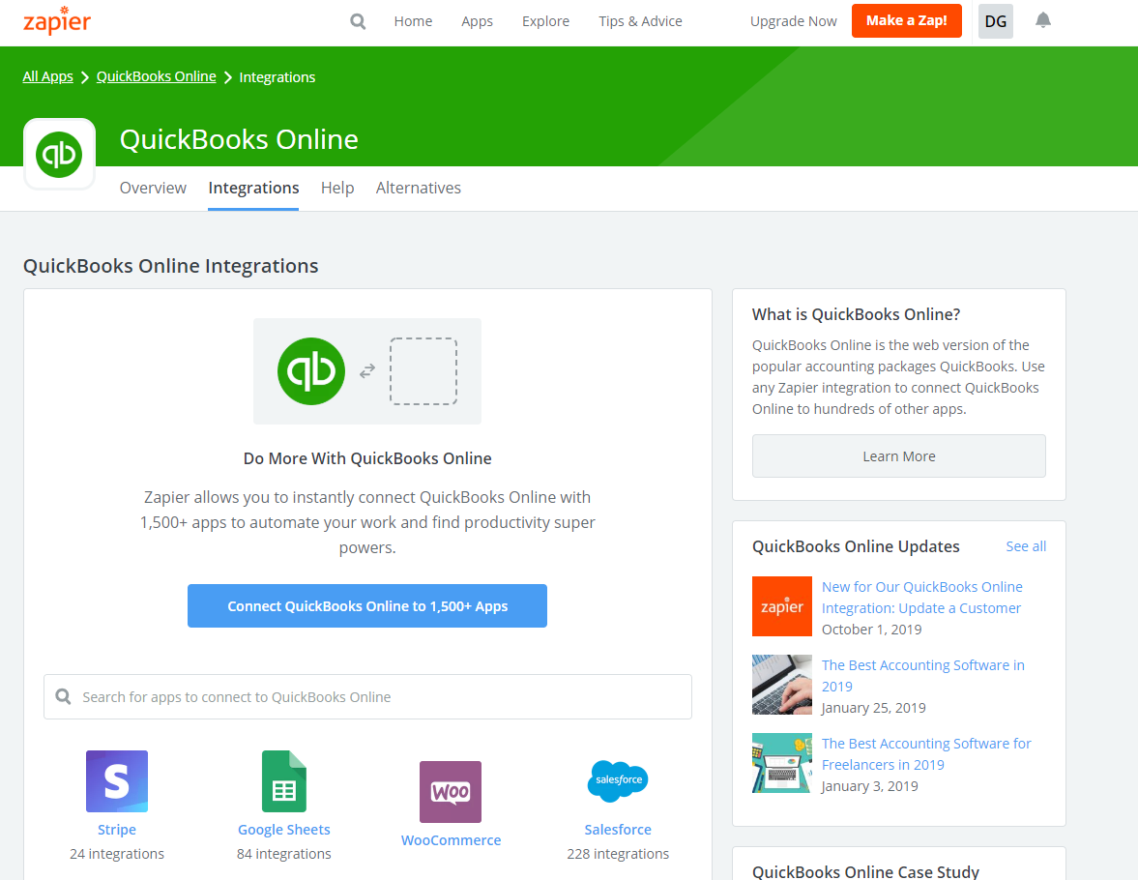Click '84 integrations' under Google Sheets
Viewport: 1138px width, 880px height.
pyautogui.click(x=283, y=854)
